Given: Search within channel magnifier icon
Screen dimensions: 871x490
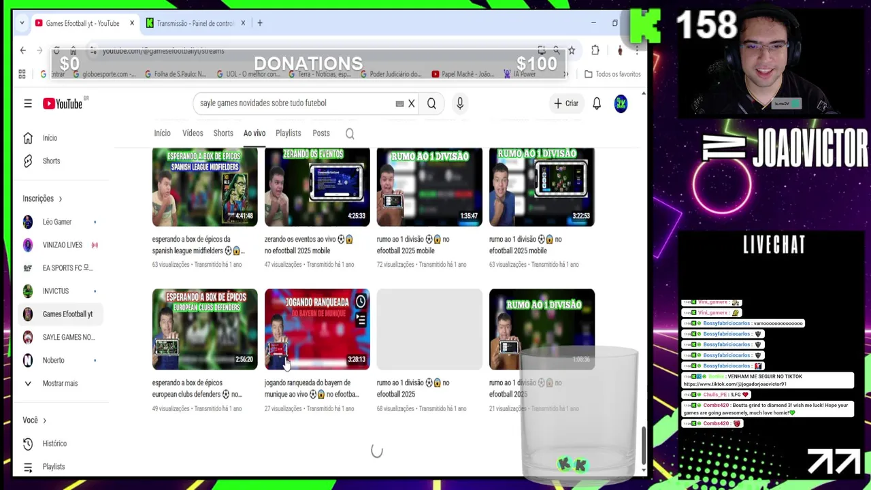Looking at the screenshot, I should pyautogui.click(x=350, y=134).
